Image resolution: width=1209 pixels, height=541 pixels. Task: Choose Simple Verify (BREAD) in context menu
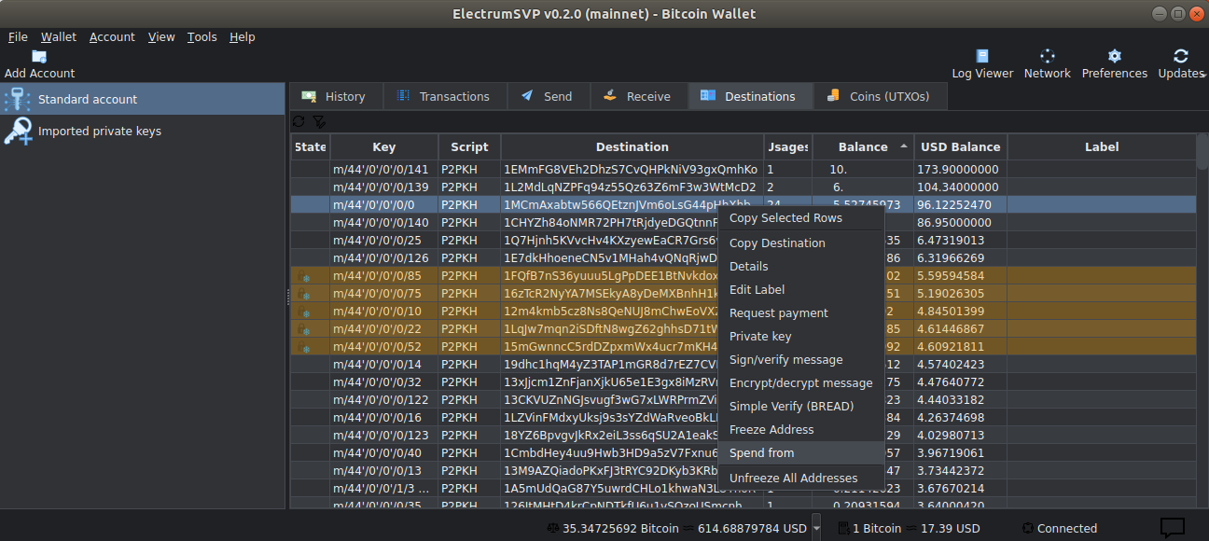(800, 407)
